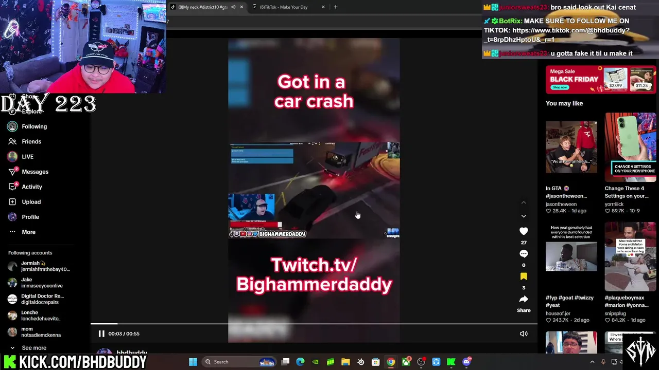659x370 pixels.
Task: Open the Jermiah following account
Action: 39,266
